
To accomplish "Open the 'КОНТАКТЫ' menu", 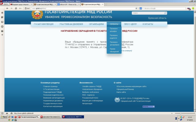I will (148, 24).
